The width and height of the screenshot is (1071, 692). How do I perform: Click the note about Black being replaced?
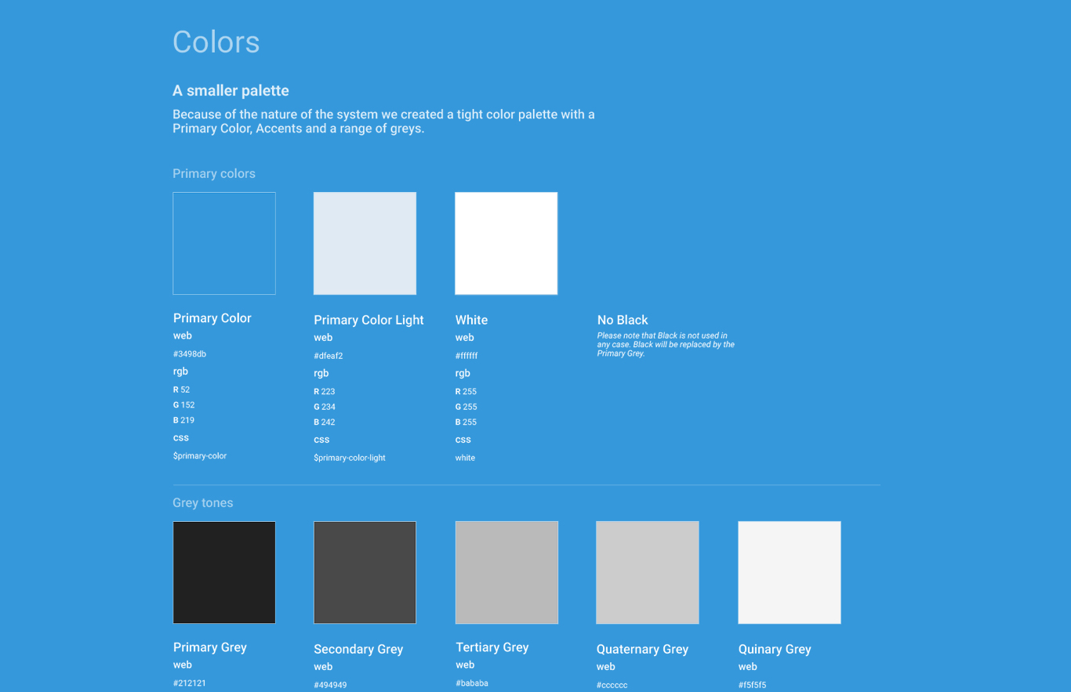[666, 345]
